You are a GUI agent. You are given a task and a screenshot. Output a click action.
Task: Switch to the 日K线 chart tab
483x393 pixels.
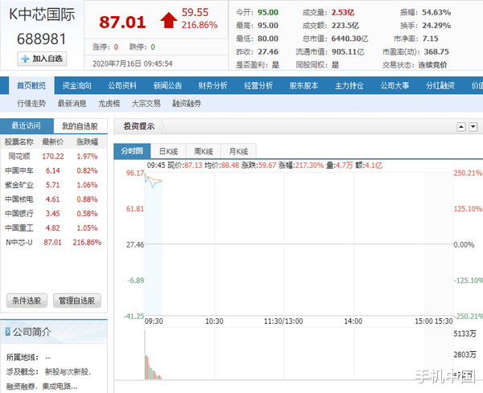click(168, 151)
